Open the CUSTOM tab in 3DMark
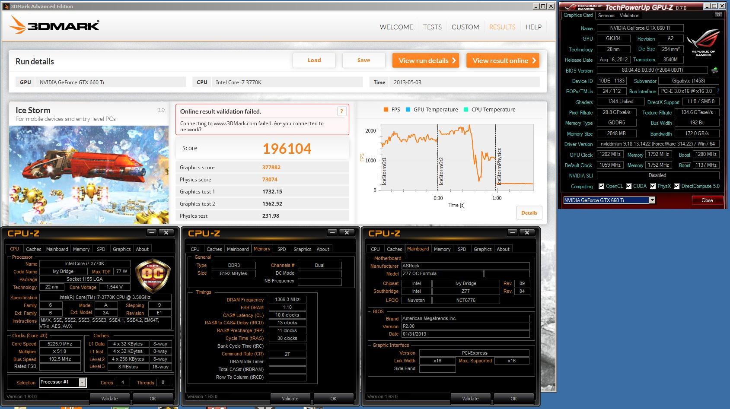Screen dimensions: 730x409 click(465, 27)
